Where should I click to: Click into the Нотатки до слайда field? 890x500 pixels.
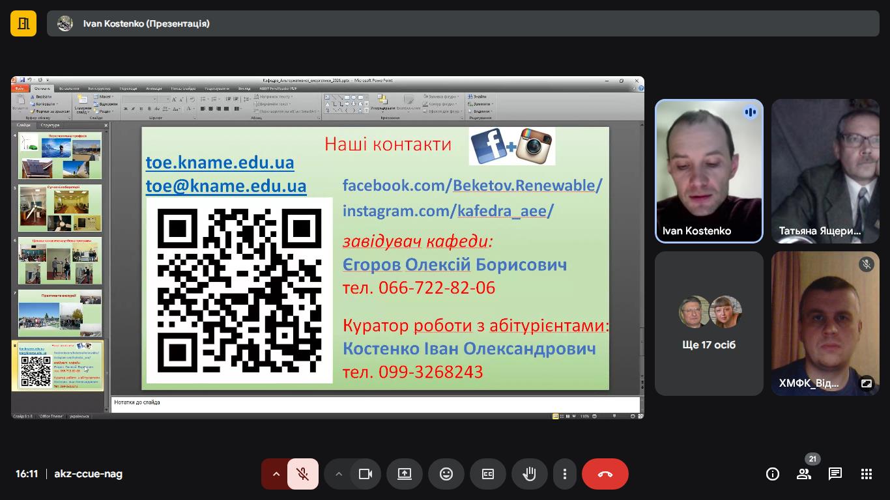(375, 404)
